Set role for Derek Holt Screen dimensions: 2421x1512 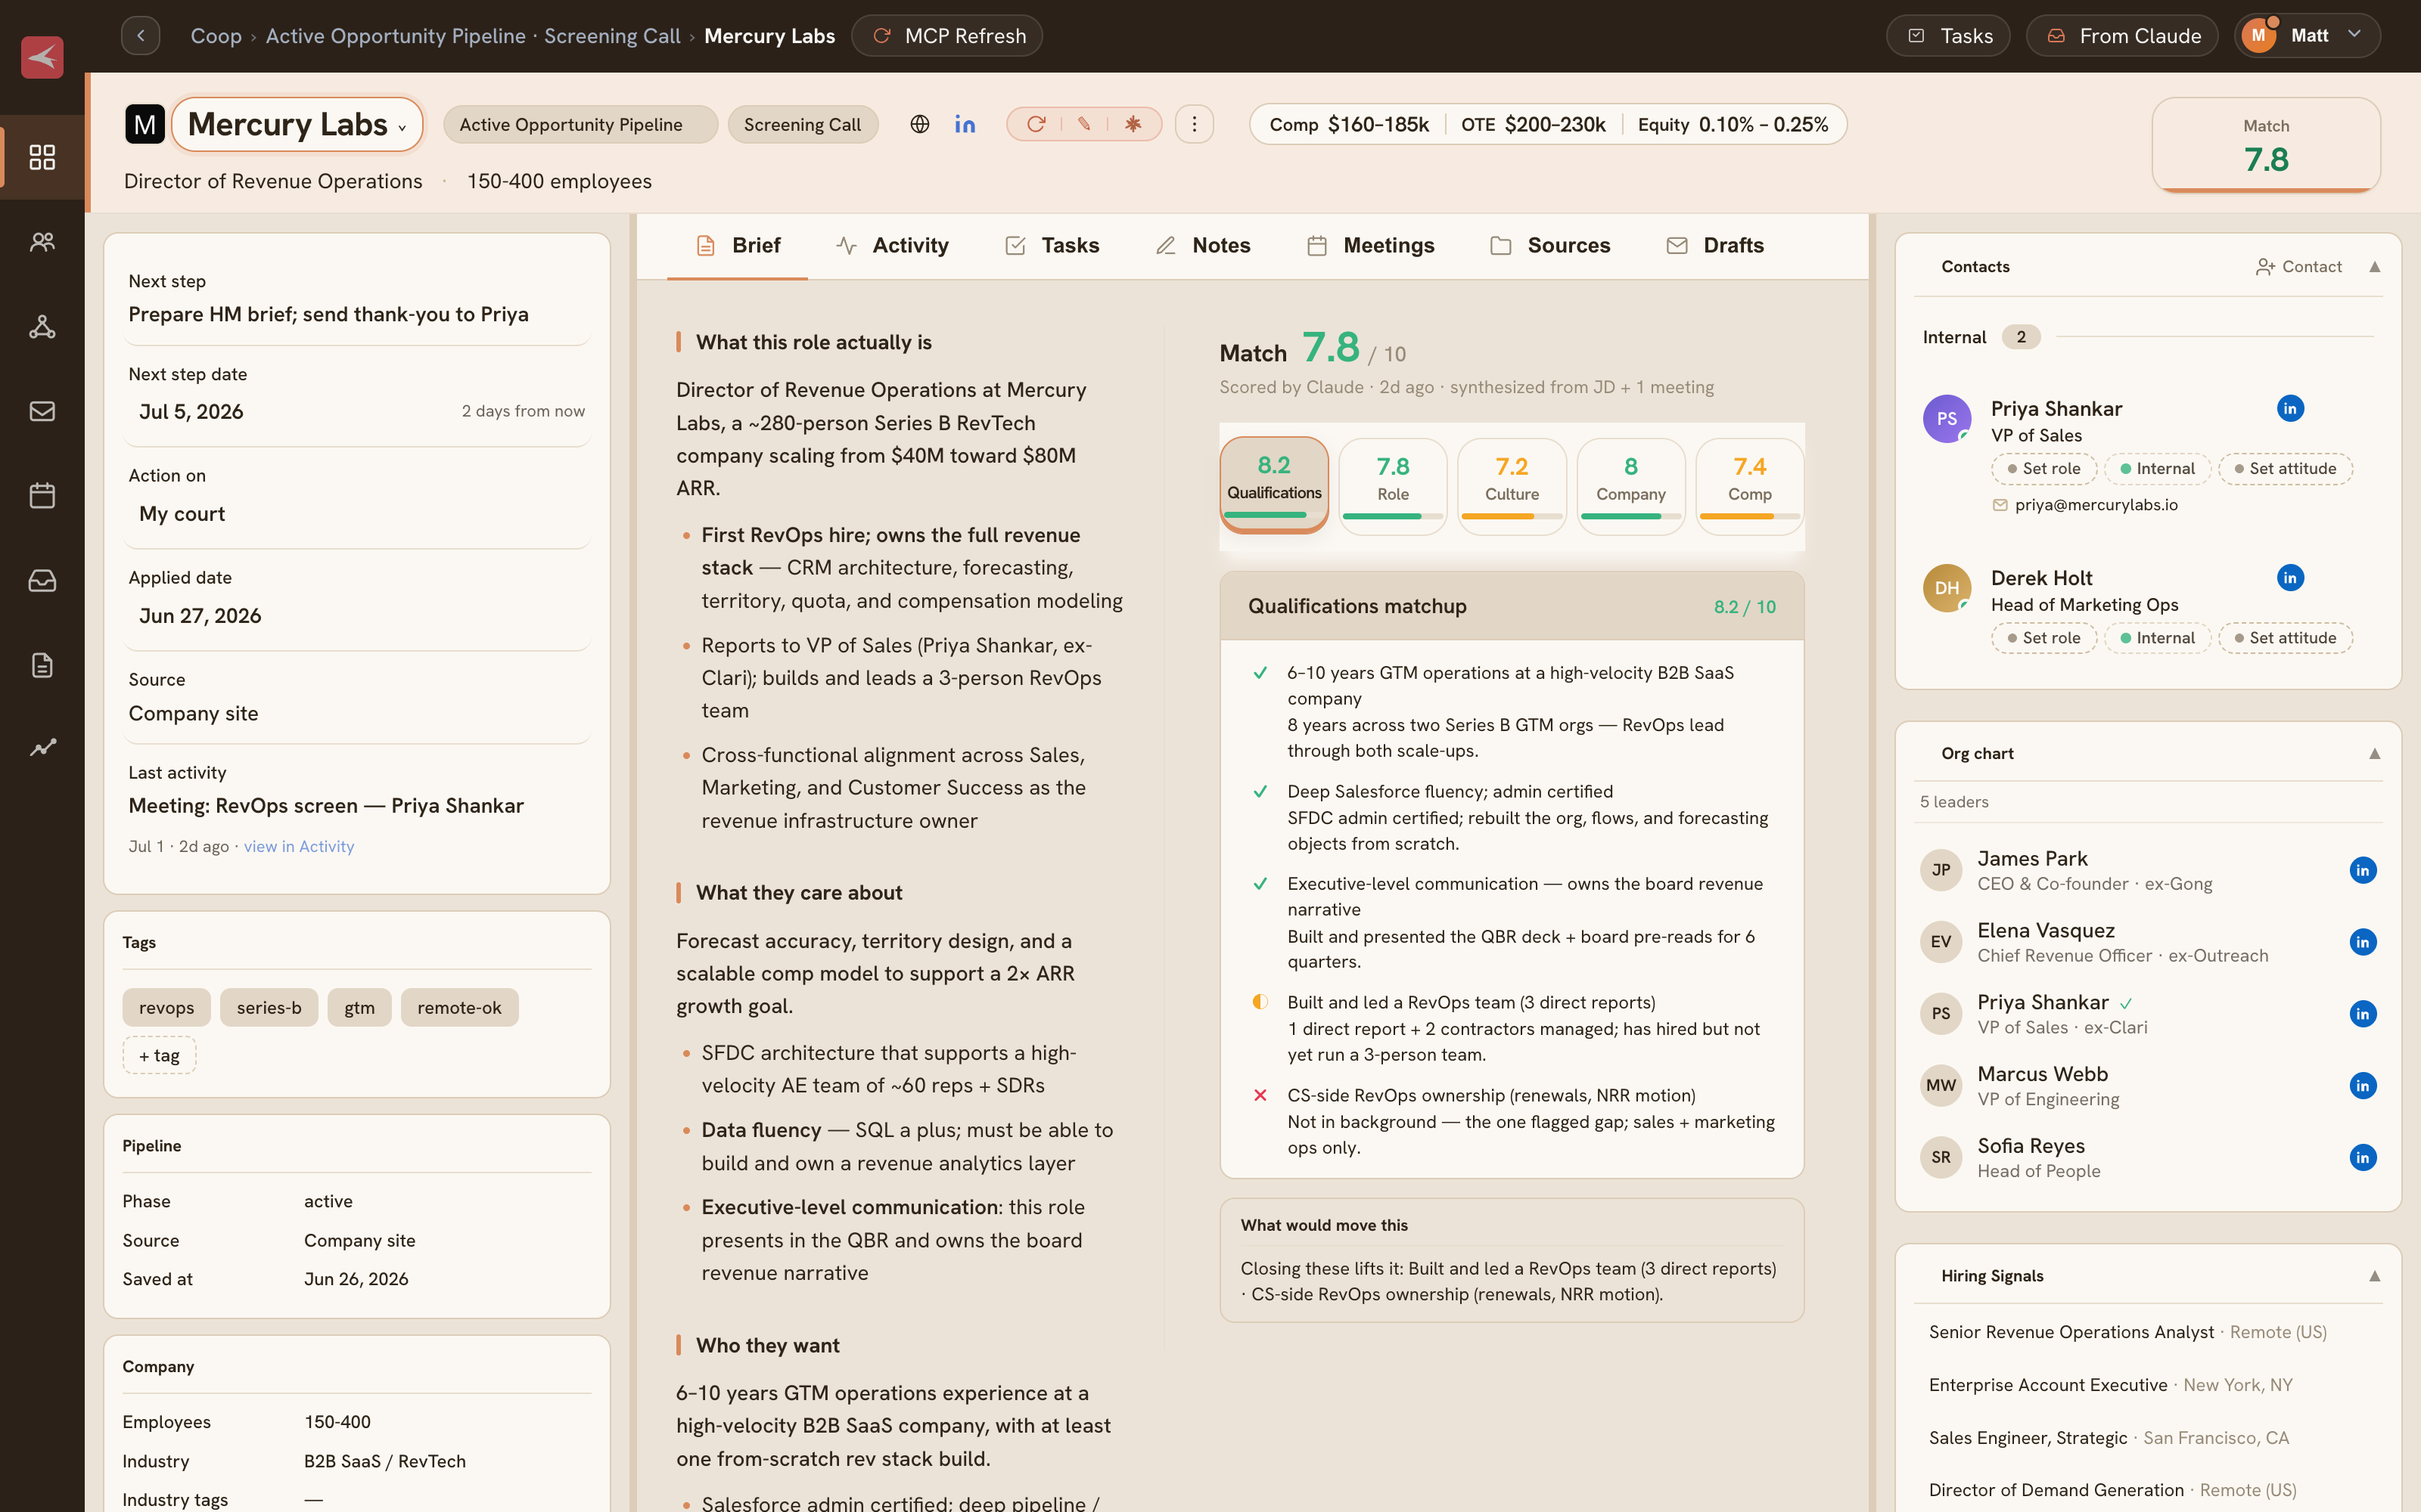[x=2043, y=638]
